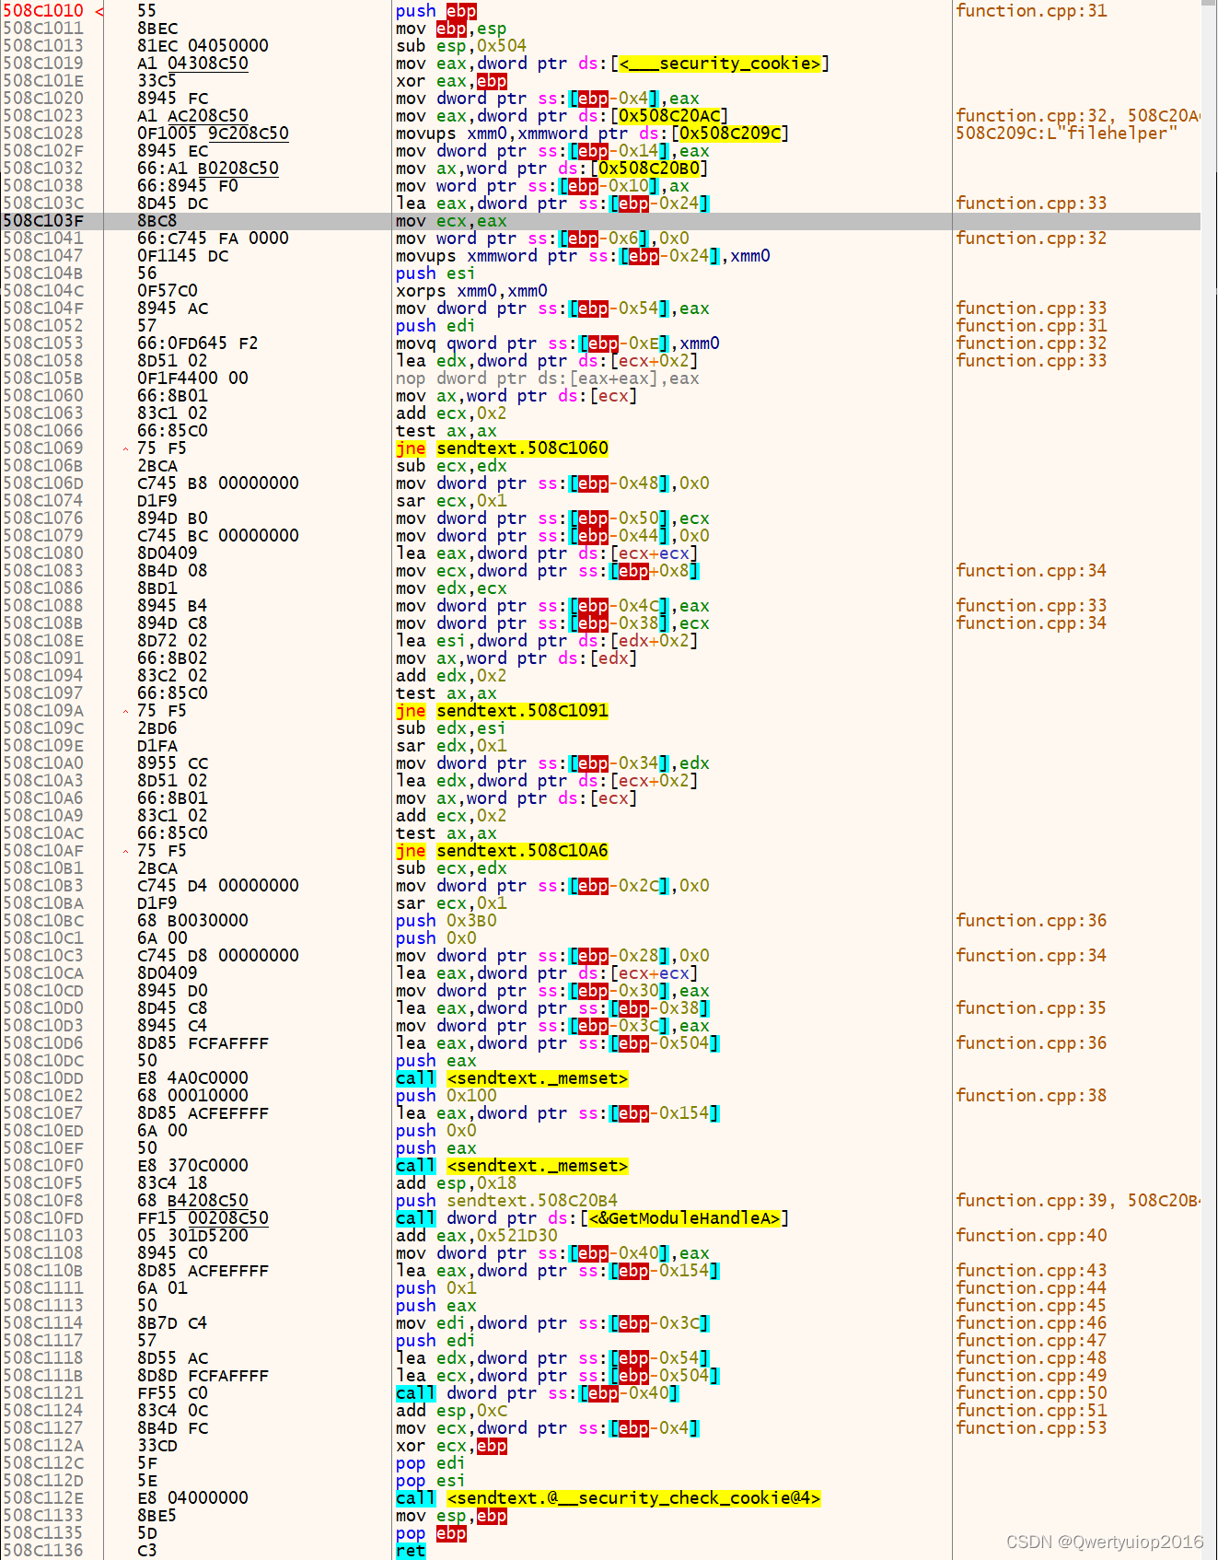Click the __security_check_cookie@4 call instruction
Screen dimensions: 1218x1560
point(608,1498)
